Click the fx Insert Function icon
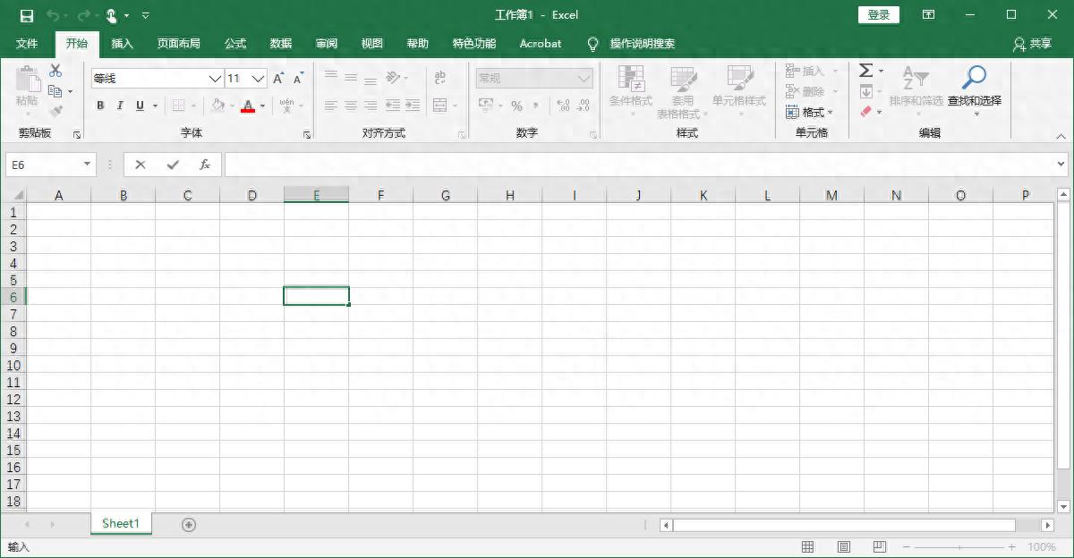This screenshot has width=1074, height=558. click(x=205, y=165)
